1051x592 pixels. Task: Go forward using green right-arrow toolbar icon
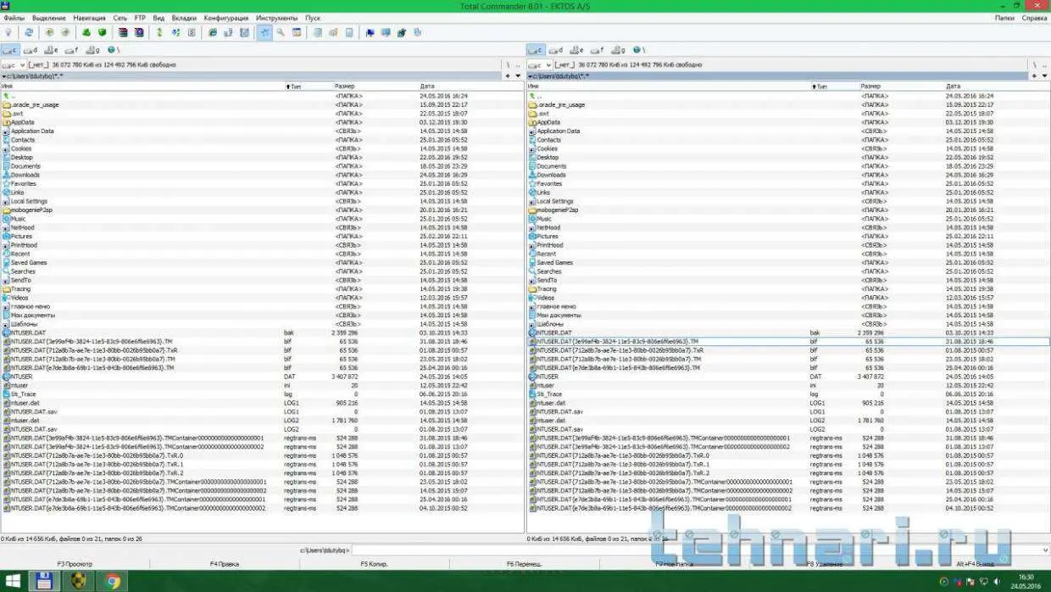[x=64, y=32]
